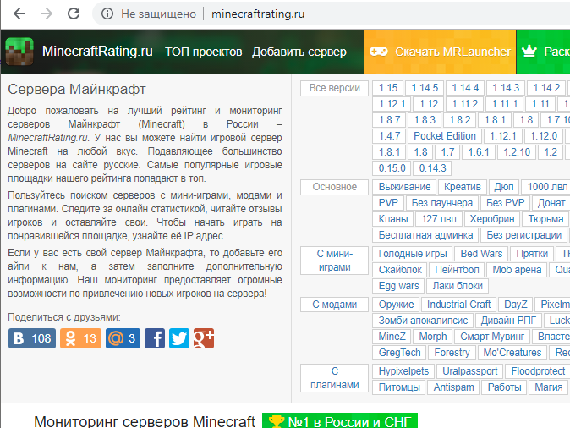Pick the Industrial Craft mod tag
This screenshot has height=428, width=570.
458,305
